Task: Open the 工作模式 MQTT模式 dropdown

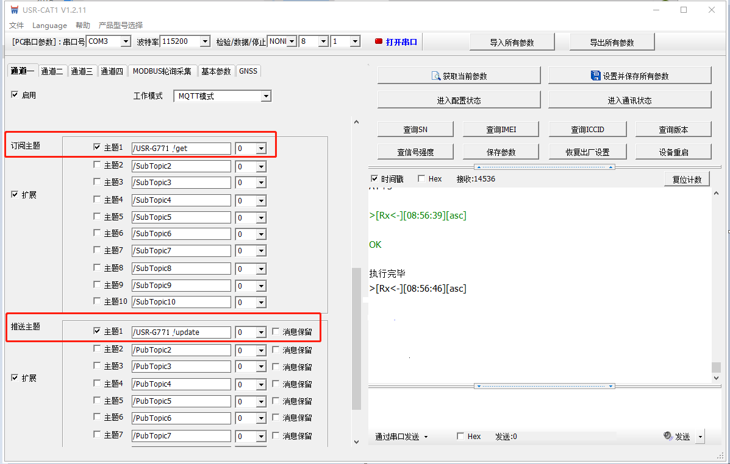Action: 265,96
